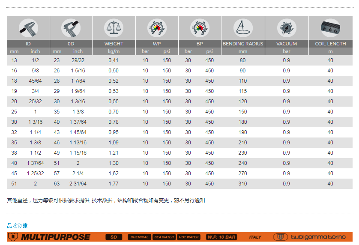Click the HOT WATER badge
The height and width of the screenshot is (245, 359).
point(188,237)
